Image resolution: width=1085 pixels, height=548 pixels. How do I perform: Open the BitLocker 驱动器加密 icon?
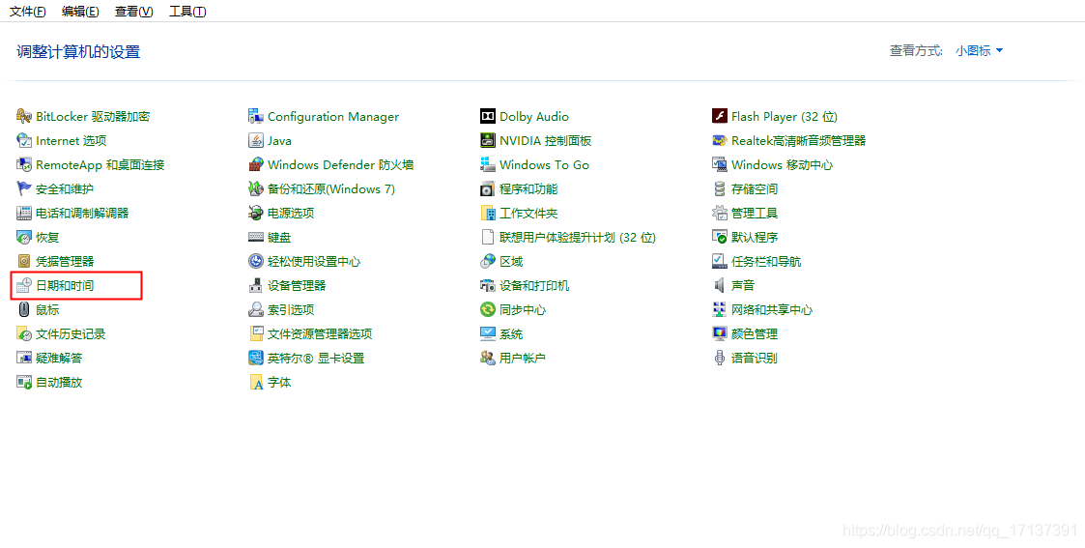click(24, 116)
